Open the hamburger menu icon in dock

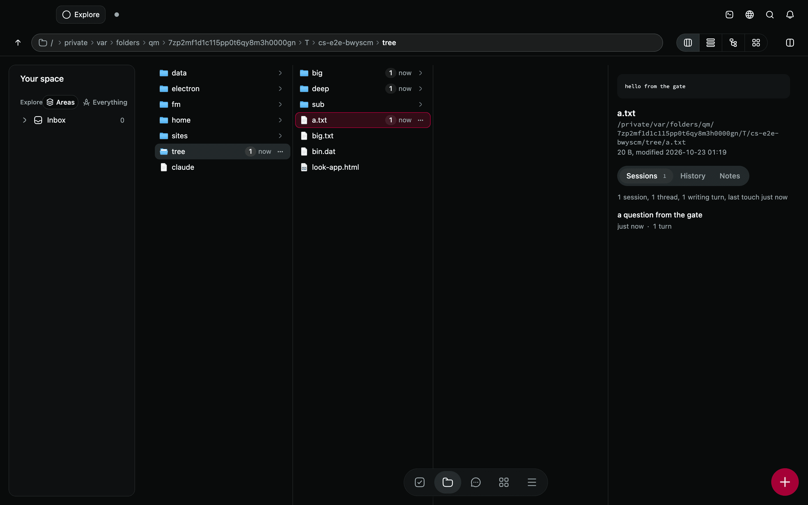click(x=532, y=482)
